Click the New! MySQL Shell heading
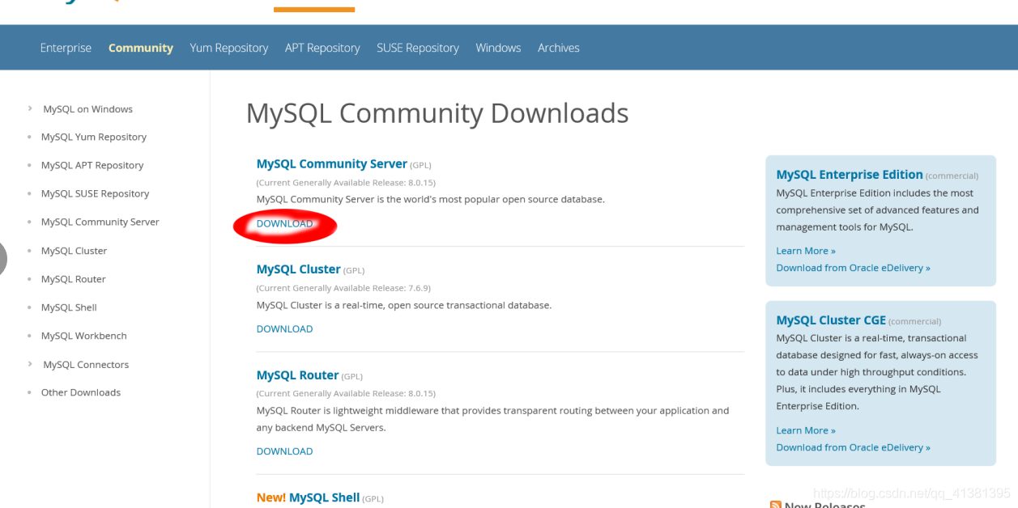1018x508 pixels. point(308,497)
